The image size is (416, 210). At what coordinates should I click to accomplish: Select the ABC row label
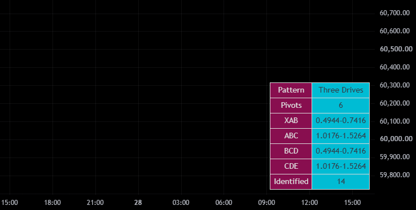point(291,136)
